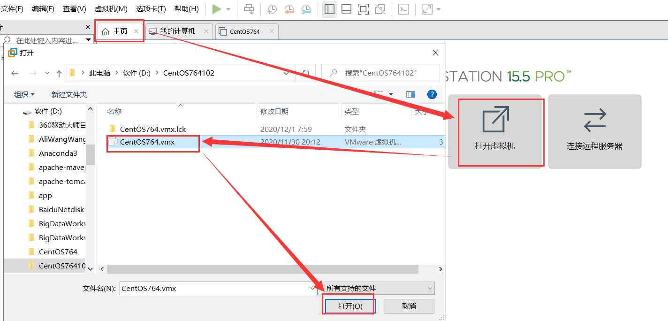Close the CentOS764 tab
This screenshot has width=668, height=321.
pyautogui.click(x=271, y=31)
